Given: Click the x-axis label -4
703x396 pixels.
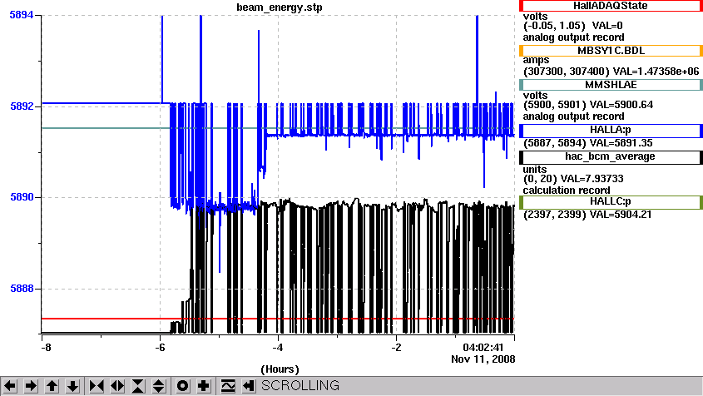Looking at the screenshot, I should [278, 348].
